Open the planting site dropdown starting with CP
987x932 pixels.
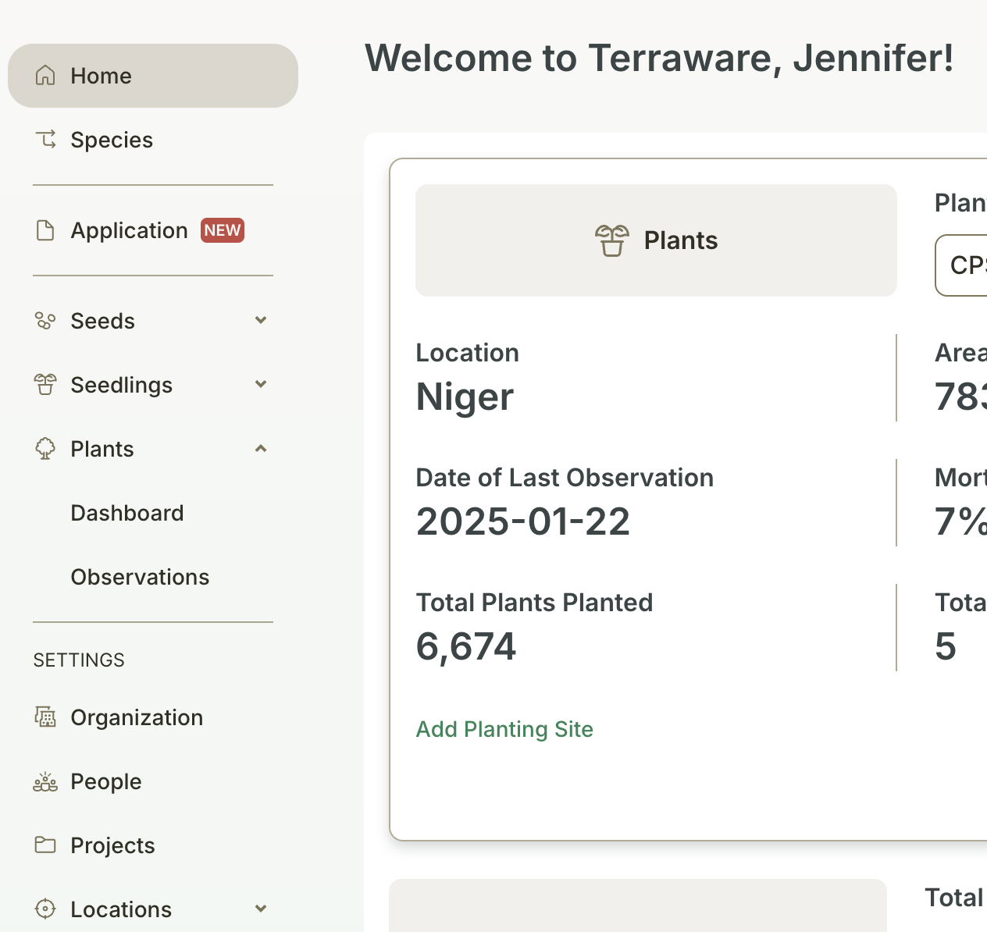click(x=961, y=265)
